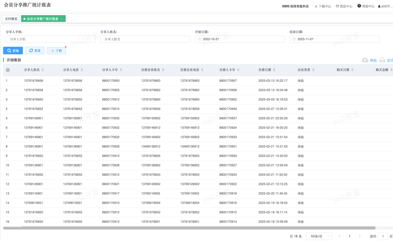Sort by 会员类型 column arrows
Viewport: 393px width, 241px height.
pos(313,70)
